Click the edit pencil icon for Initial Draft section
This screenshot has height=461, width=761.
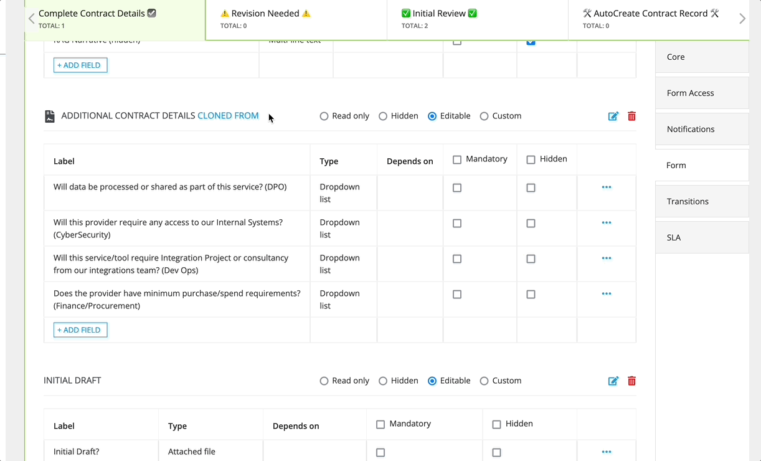pyautogui.click(x=613, y=381)
